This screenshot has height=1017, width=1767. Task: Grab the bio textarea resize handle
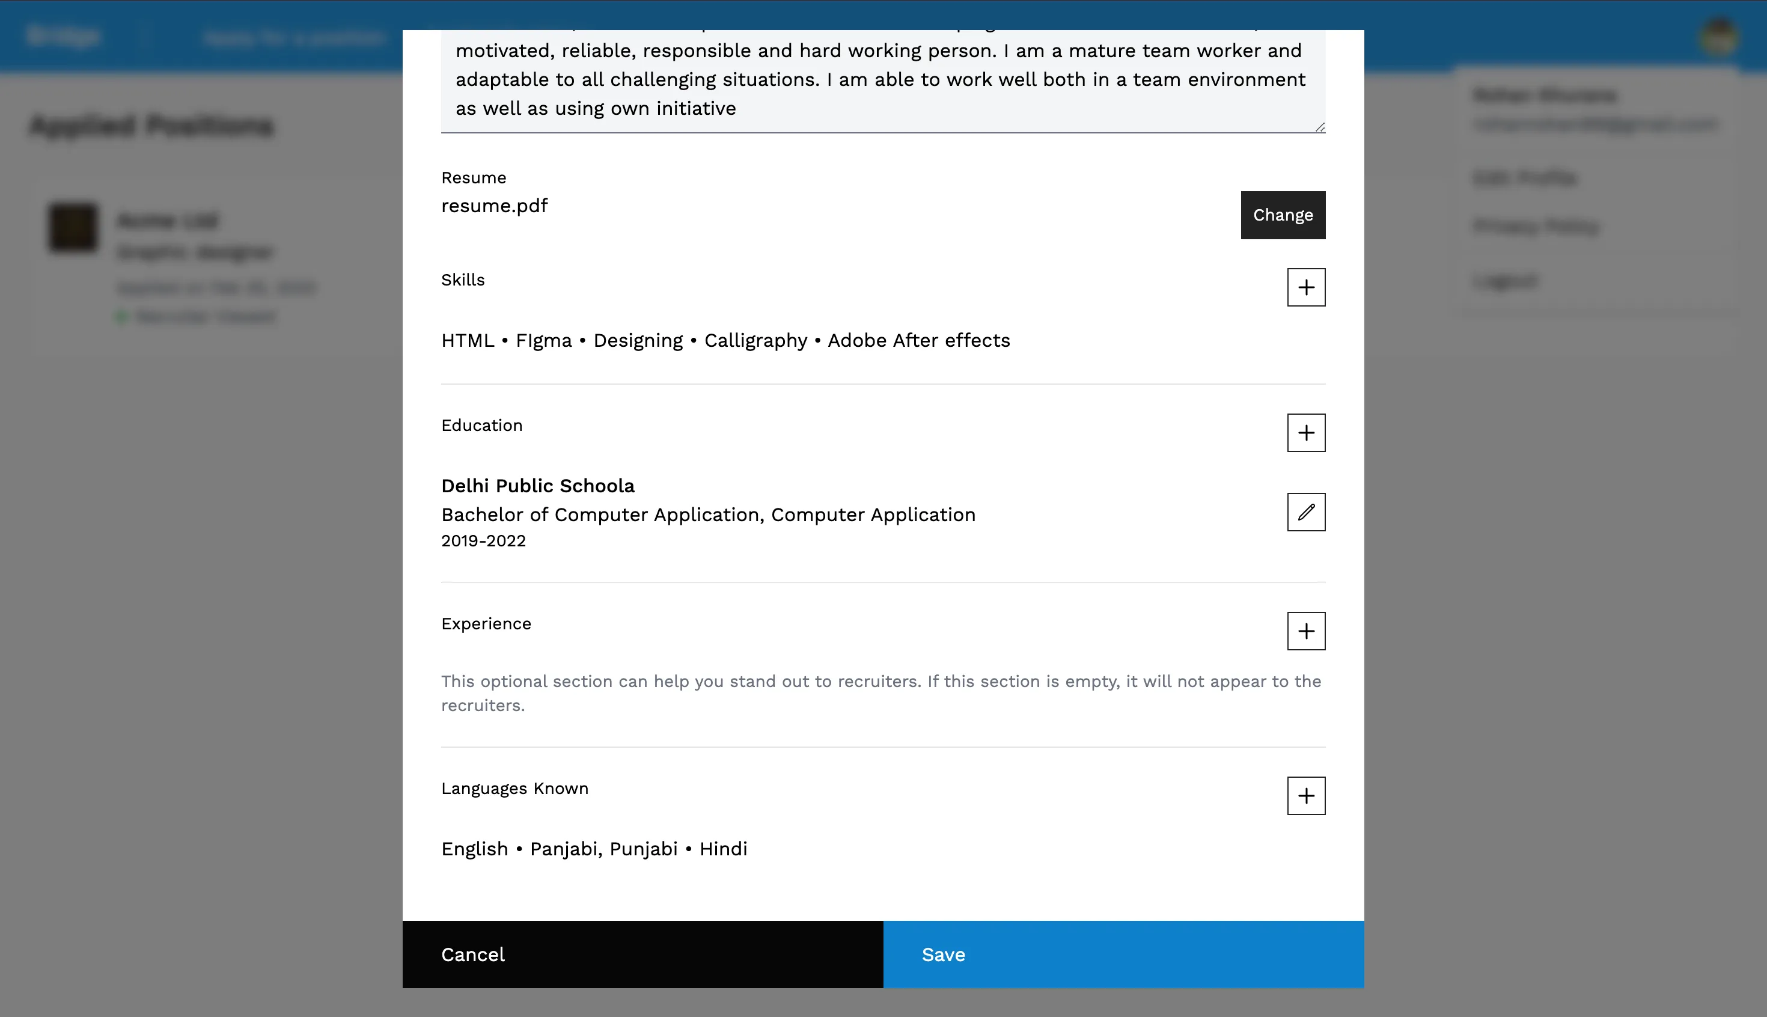pos(1319,127)
